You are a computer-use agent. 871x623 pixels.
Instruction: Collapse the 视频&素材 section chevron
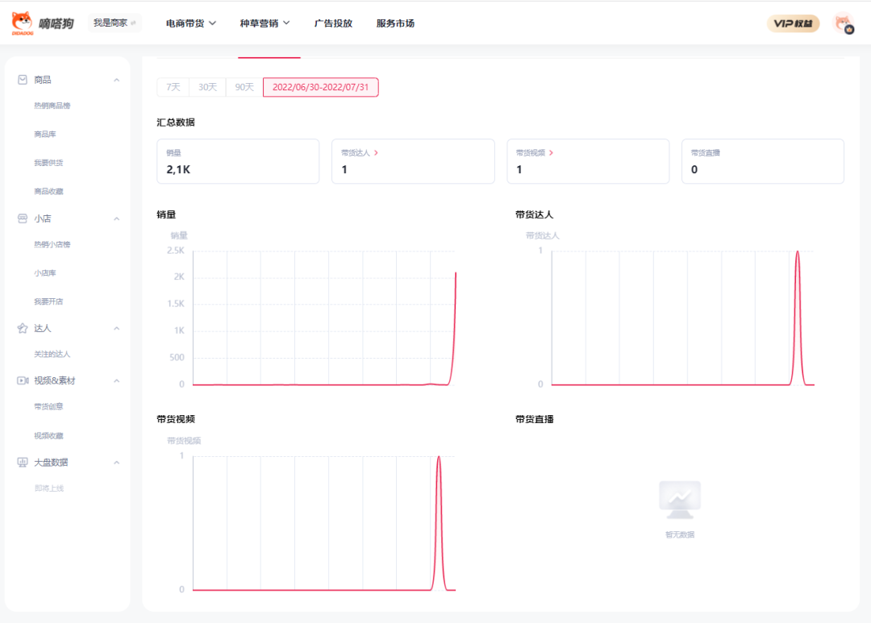117,381
